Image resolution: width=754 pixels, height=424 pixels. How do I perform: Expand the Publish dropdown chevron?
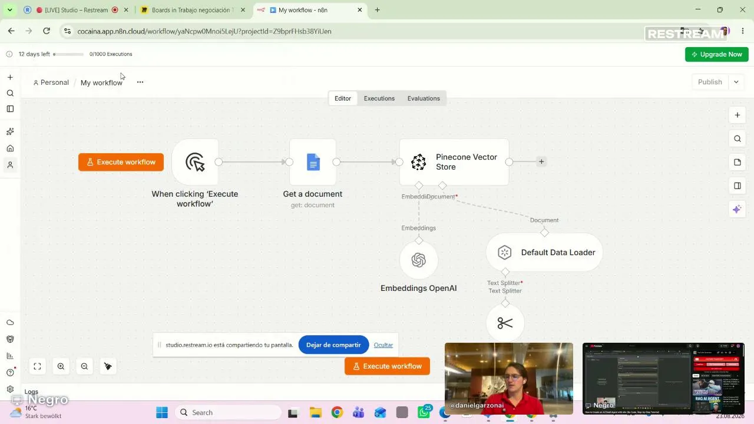pos(736,82)
